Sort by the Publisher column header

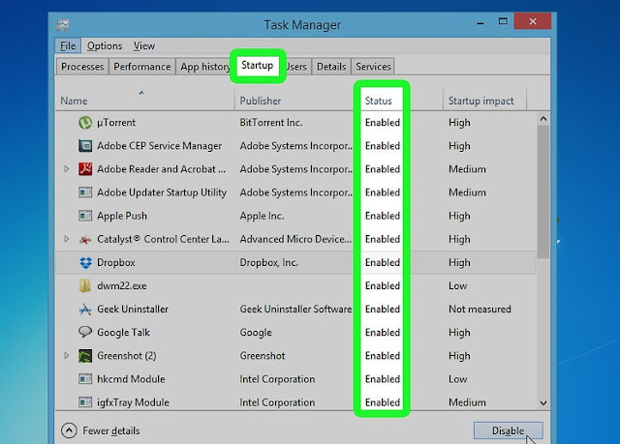pyautogui.click(x=262, y=101)
